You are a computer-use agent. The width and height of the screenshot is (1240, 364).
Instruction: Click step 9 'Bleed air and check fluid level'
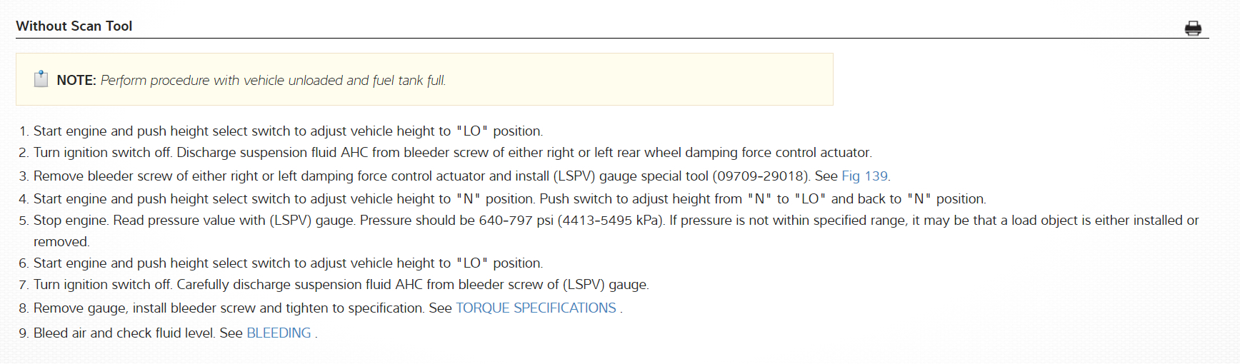point(124,333)
